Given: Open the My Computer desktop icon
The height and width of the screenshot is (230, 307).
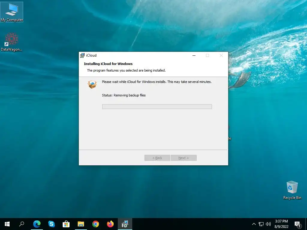Looking at the screenshot, I should (12, 12).
